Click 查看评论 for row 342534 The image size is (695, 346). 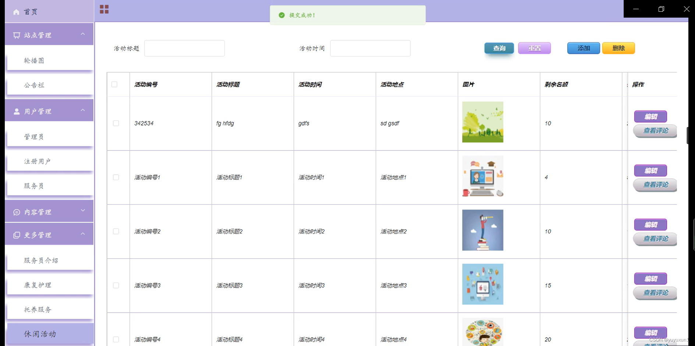pyautogui.click(x=655, y=131)
